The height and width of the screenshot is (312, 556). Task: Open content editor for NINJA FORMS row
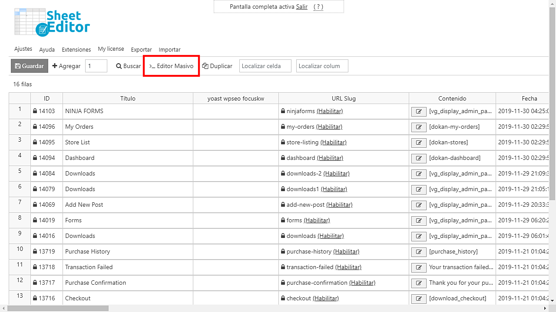click(x=419, y=111)
